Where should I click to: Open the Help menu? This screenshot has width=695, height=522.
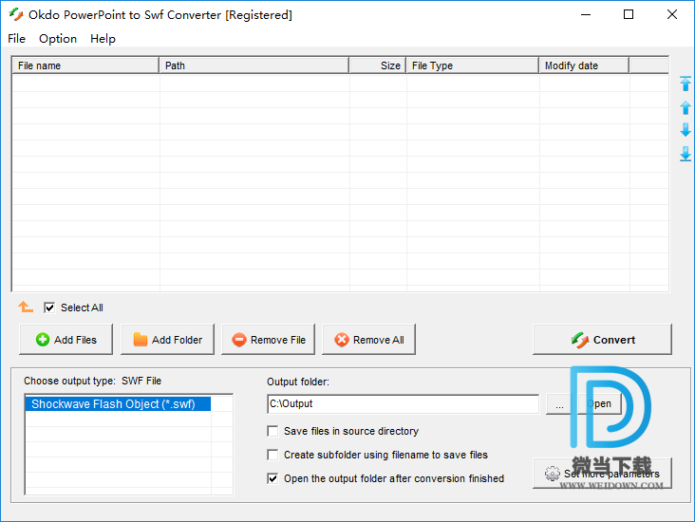point(103,39)
